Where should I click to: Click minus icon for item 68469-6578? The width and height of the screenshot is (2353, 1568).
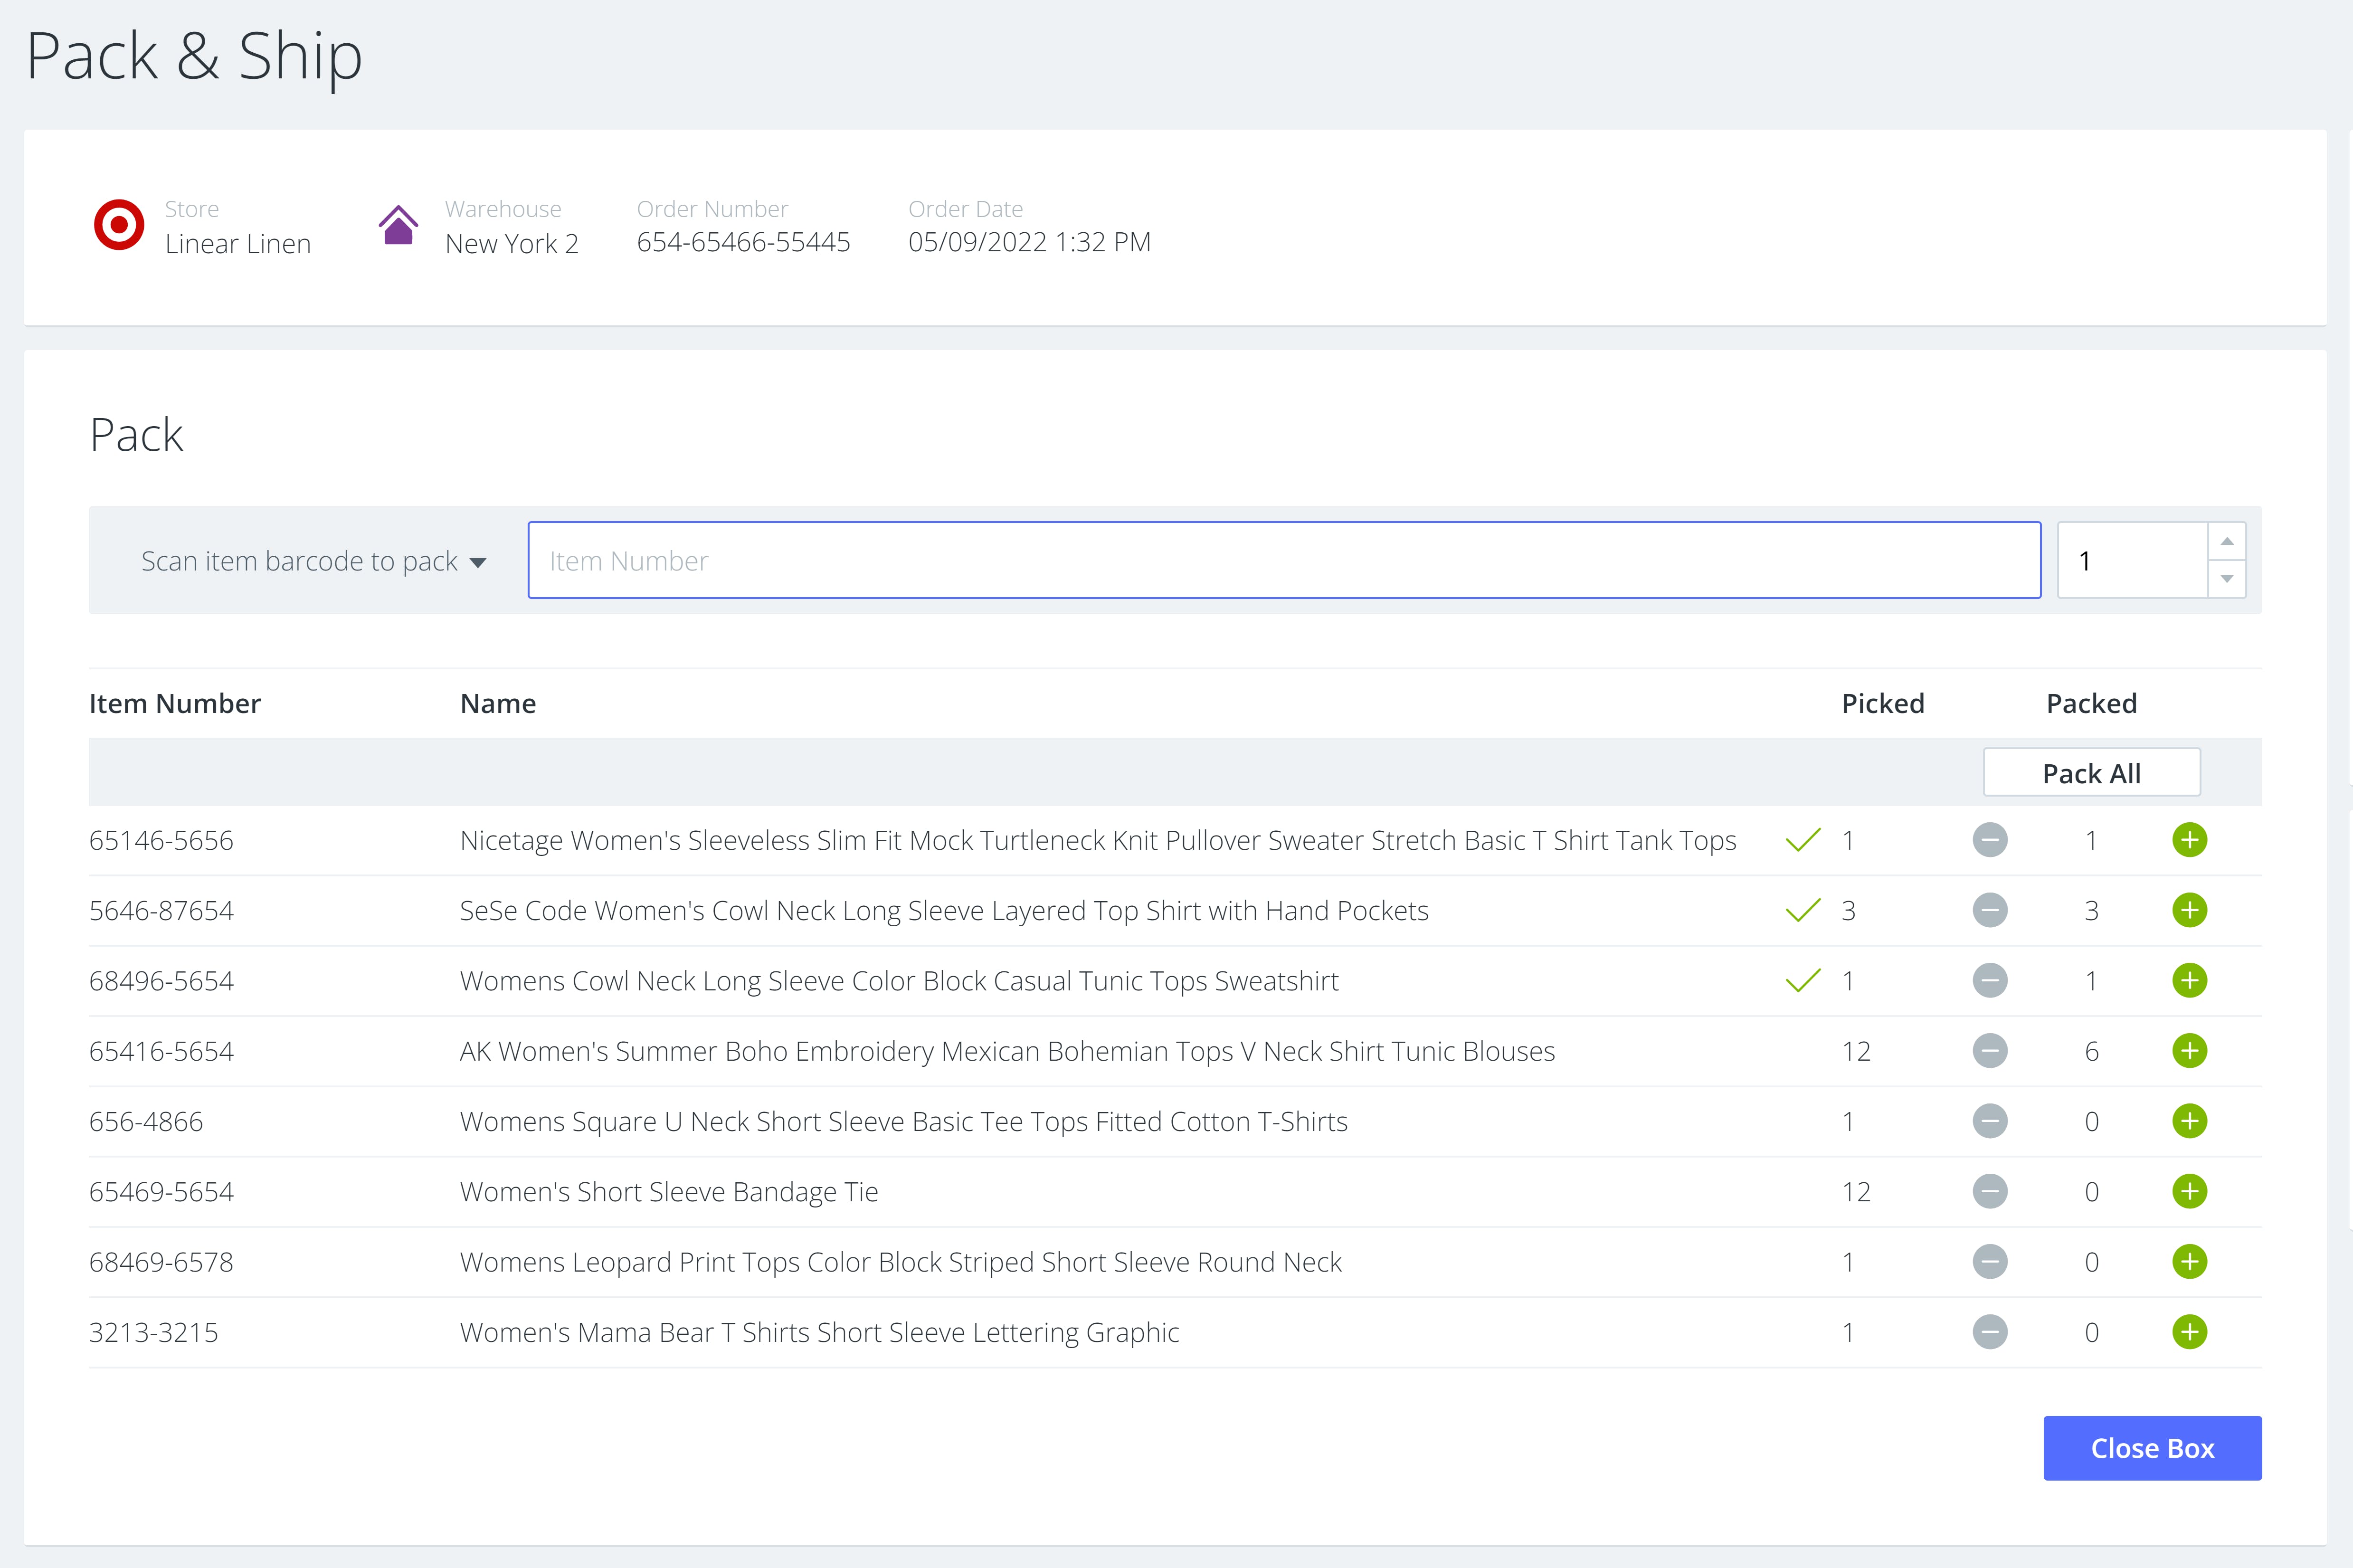coord(1989,1262)
